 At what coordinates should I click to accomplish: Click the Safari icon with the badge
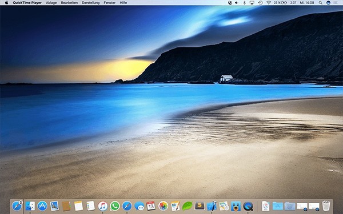17,206
